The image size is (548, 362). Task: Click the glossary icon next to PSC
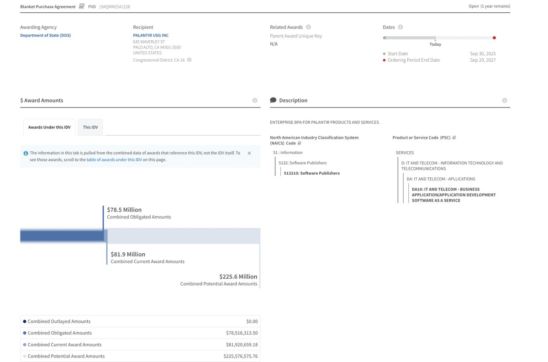pos(454,138)
